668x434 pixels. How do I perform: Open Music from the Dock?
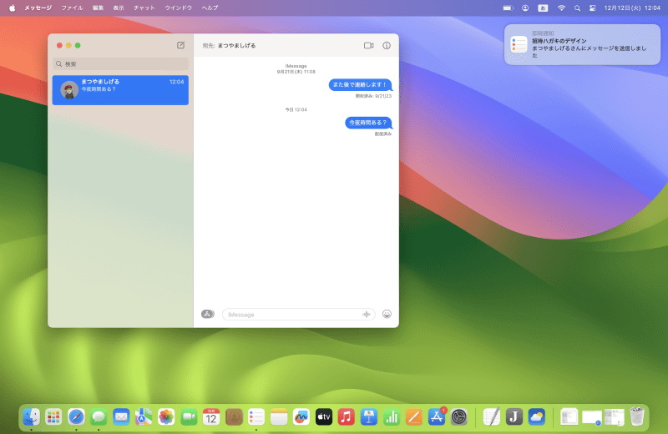click(x=347, y=416)
